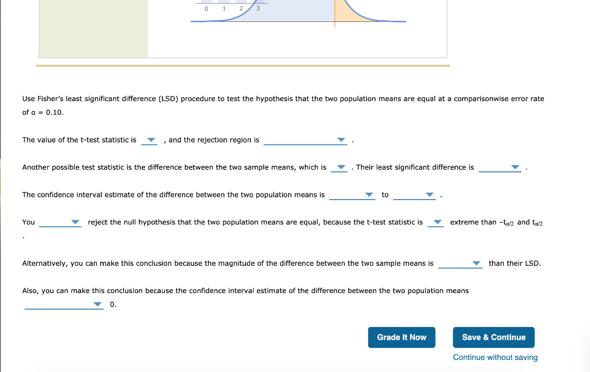
Task: Select the dropdown before 'than their LSD'
Action: point(476,264)
